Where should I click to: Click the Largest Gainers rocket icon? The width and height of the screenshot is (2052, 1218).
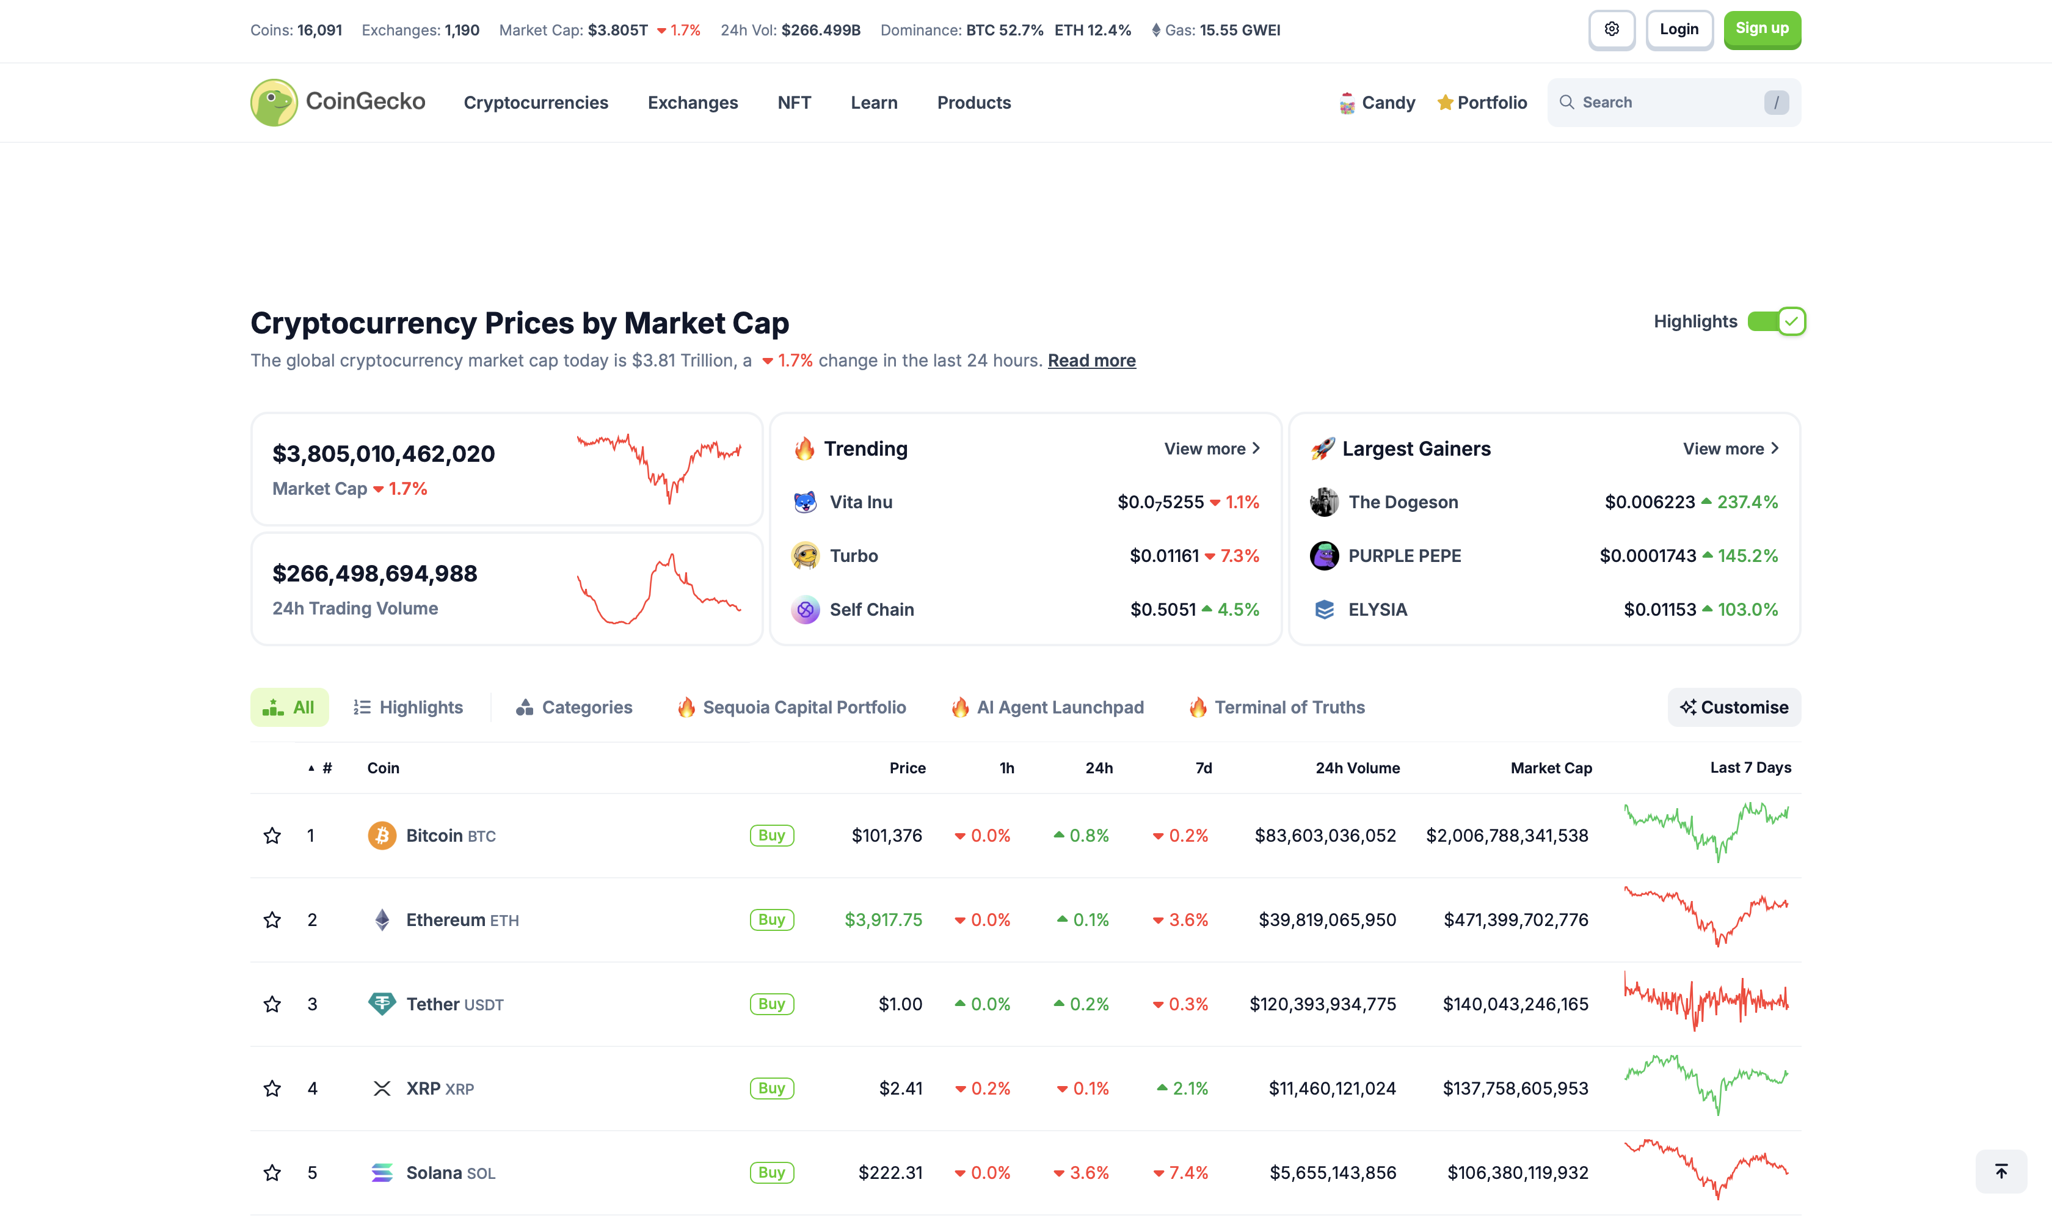1323,448
